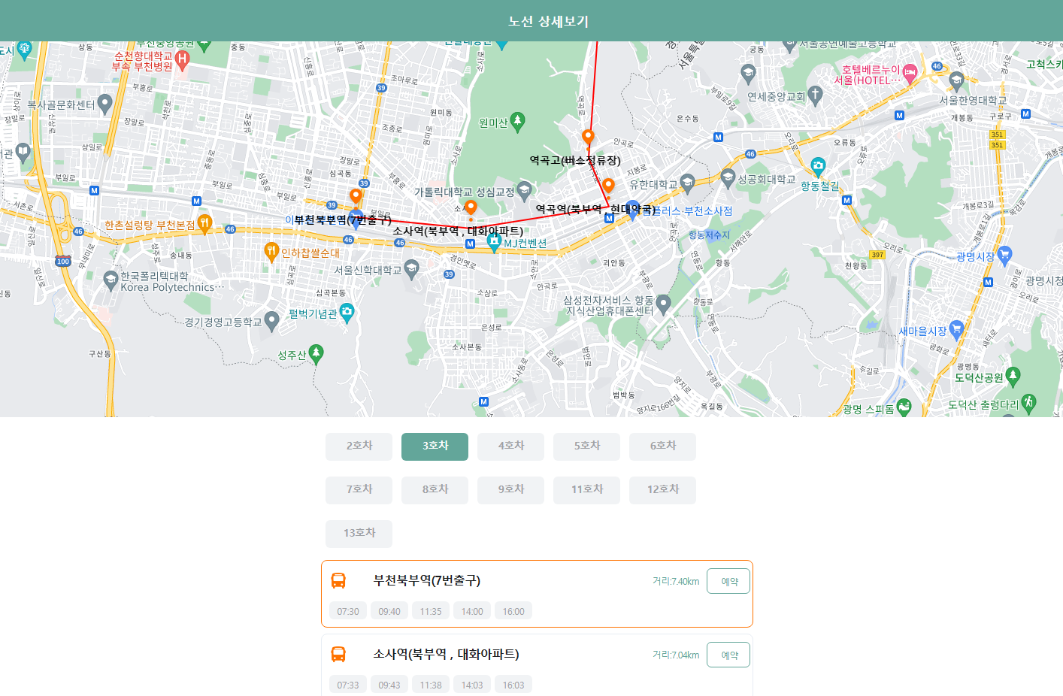
Task: Switch to the 9호차 bus tab
Action: point(510,490)
